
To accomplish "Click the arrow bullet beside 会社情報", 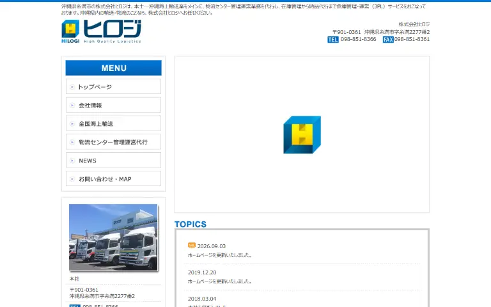I will click(72, 106).
